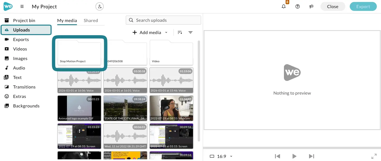Click the Export button
The height and width of the screenshot is (161, 381).
click(x=363, y=6)
